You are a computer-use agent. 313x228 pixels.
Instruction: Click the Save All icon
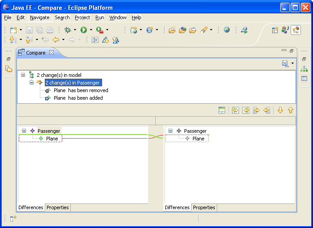[39, 30]
